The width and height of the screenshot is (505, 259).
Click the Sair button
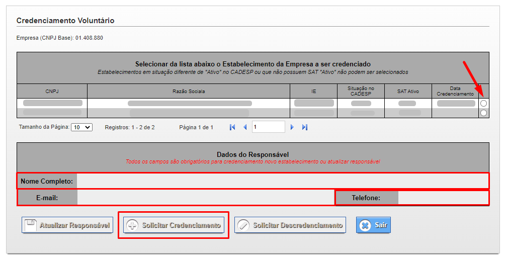(373, 225)
